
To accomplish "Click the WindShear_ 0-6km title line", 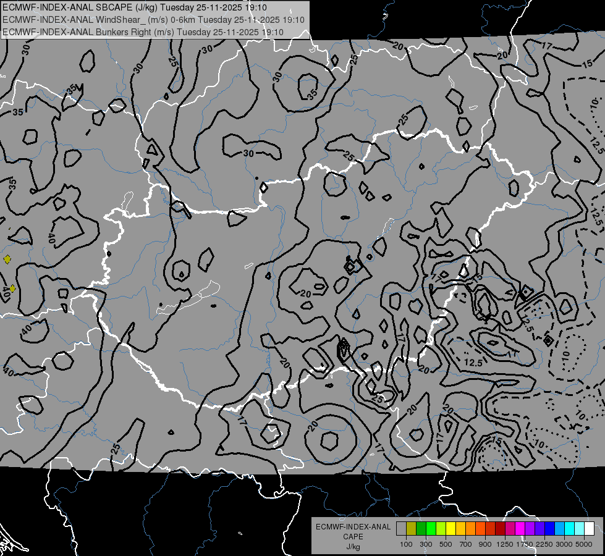I will click(153, 20).
